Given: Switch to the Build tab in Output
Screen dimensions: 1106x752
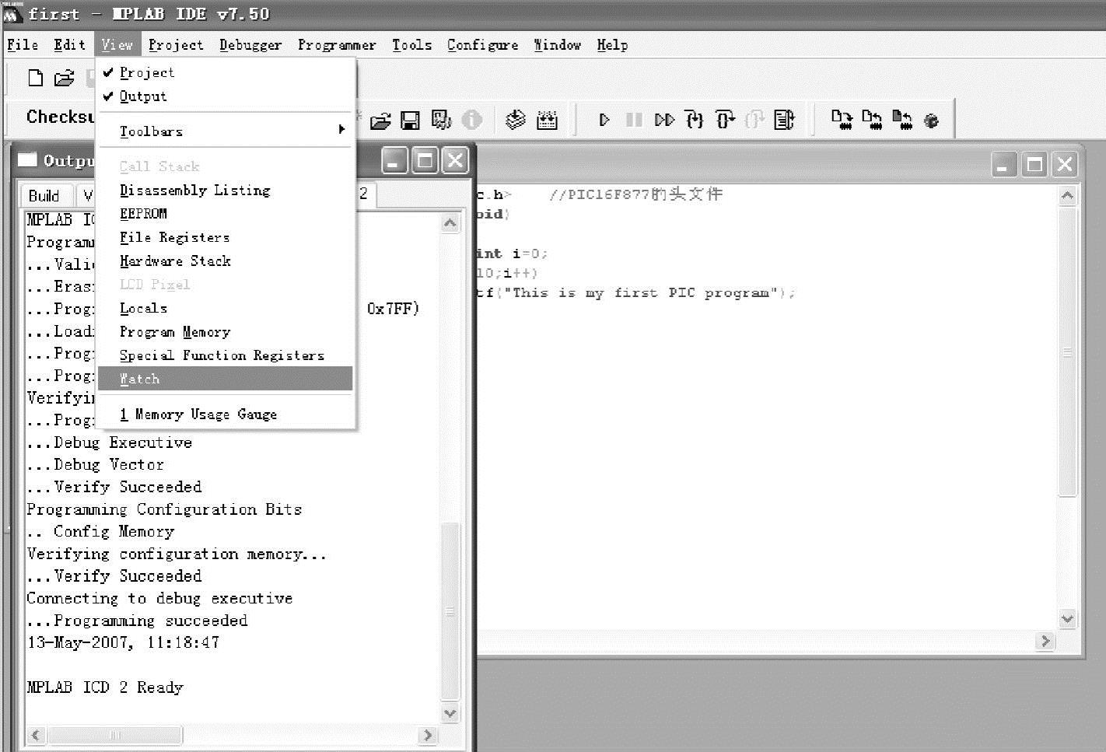Looking at the screenshot, I should click(x=44, y=195).
